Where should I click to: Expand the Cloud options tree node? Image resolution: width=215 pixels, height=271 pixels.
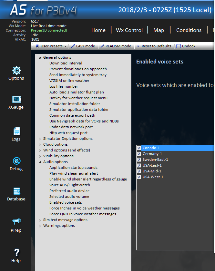(x=40, y=145)
